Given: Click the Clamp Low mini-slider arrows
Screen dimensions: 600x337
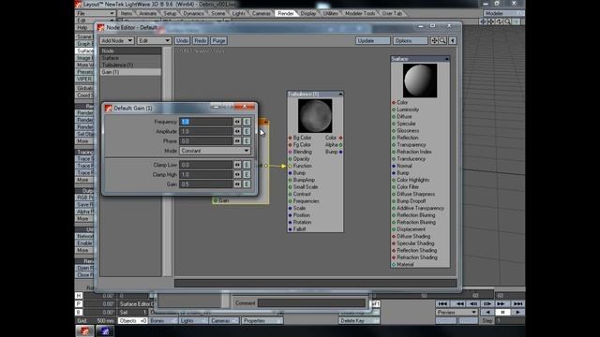Looking at the screenshot, I should [x=237, y=165].
